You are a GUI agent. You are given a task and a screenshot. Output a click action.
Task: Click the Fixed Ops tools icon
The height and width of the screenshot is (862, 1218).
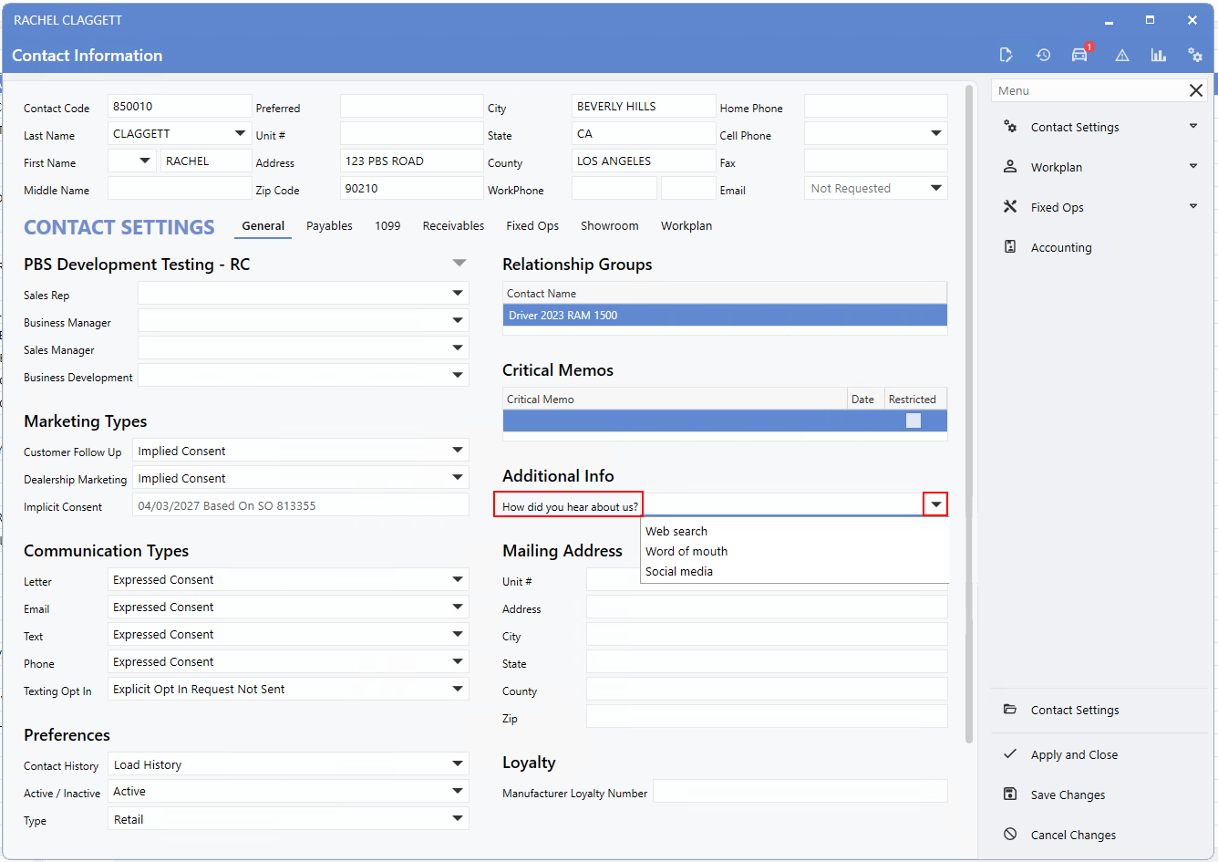point(1010,207)
